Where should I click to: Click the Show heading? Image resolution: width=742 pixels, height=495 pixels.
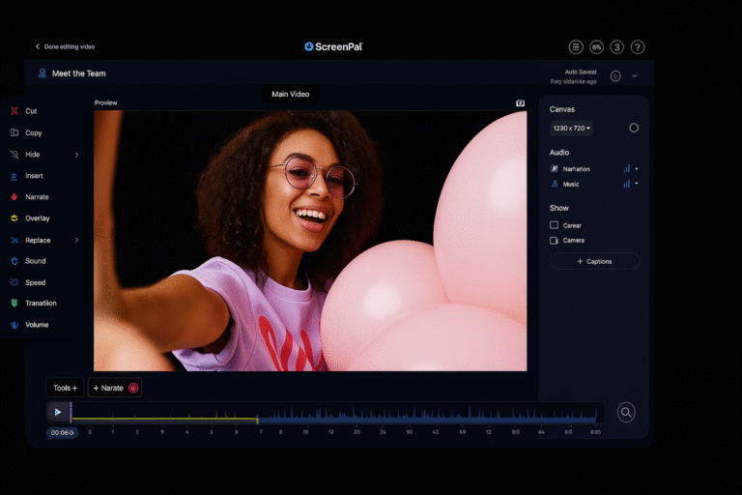[558, 208]
